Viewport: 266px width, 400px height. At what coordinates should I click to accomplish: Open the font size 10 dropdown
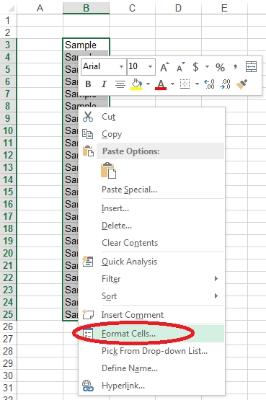pyautogui.click(x=150, y=67)
